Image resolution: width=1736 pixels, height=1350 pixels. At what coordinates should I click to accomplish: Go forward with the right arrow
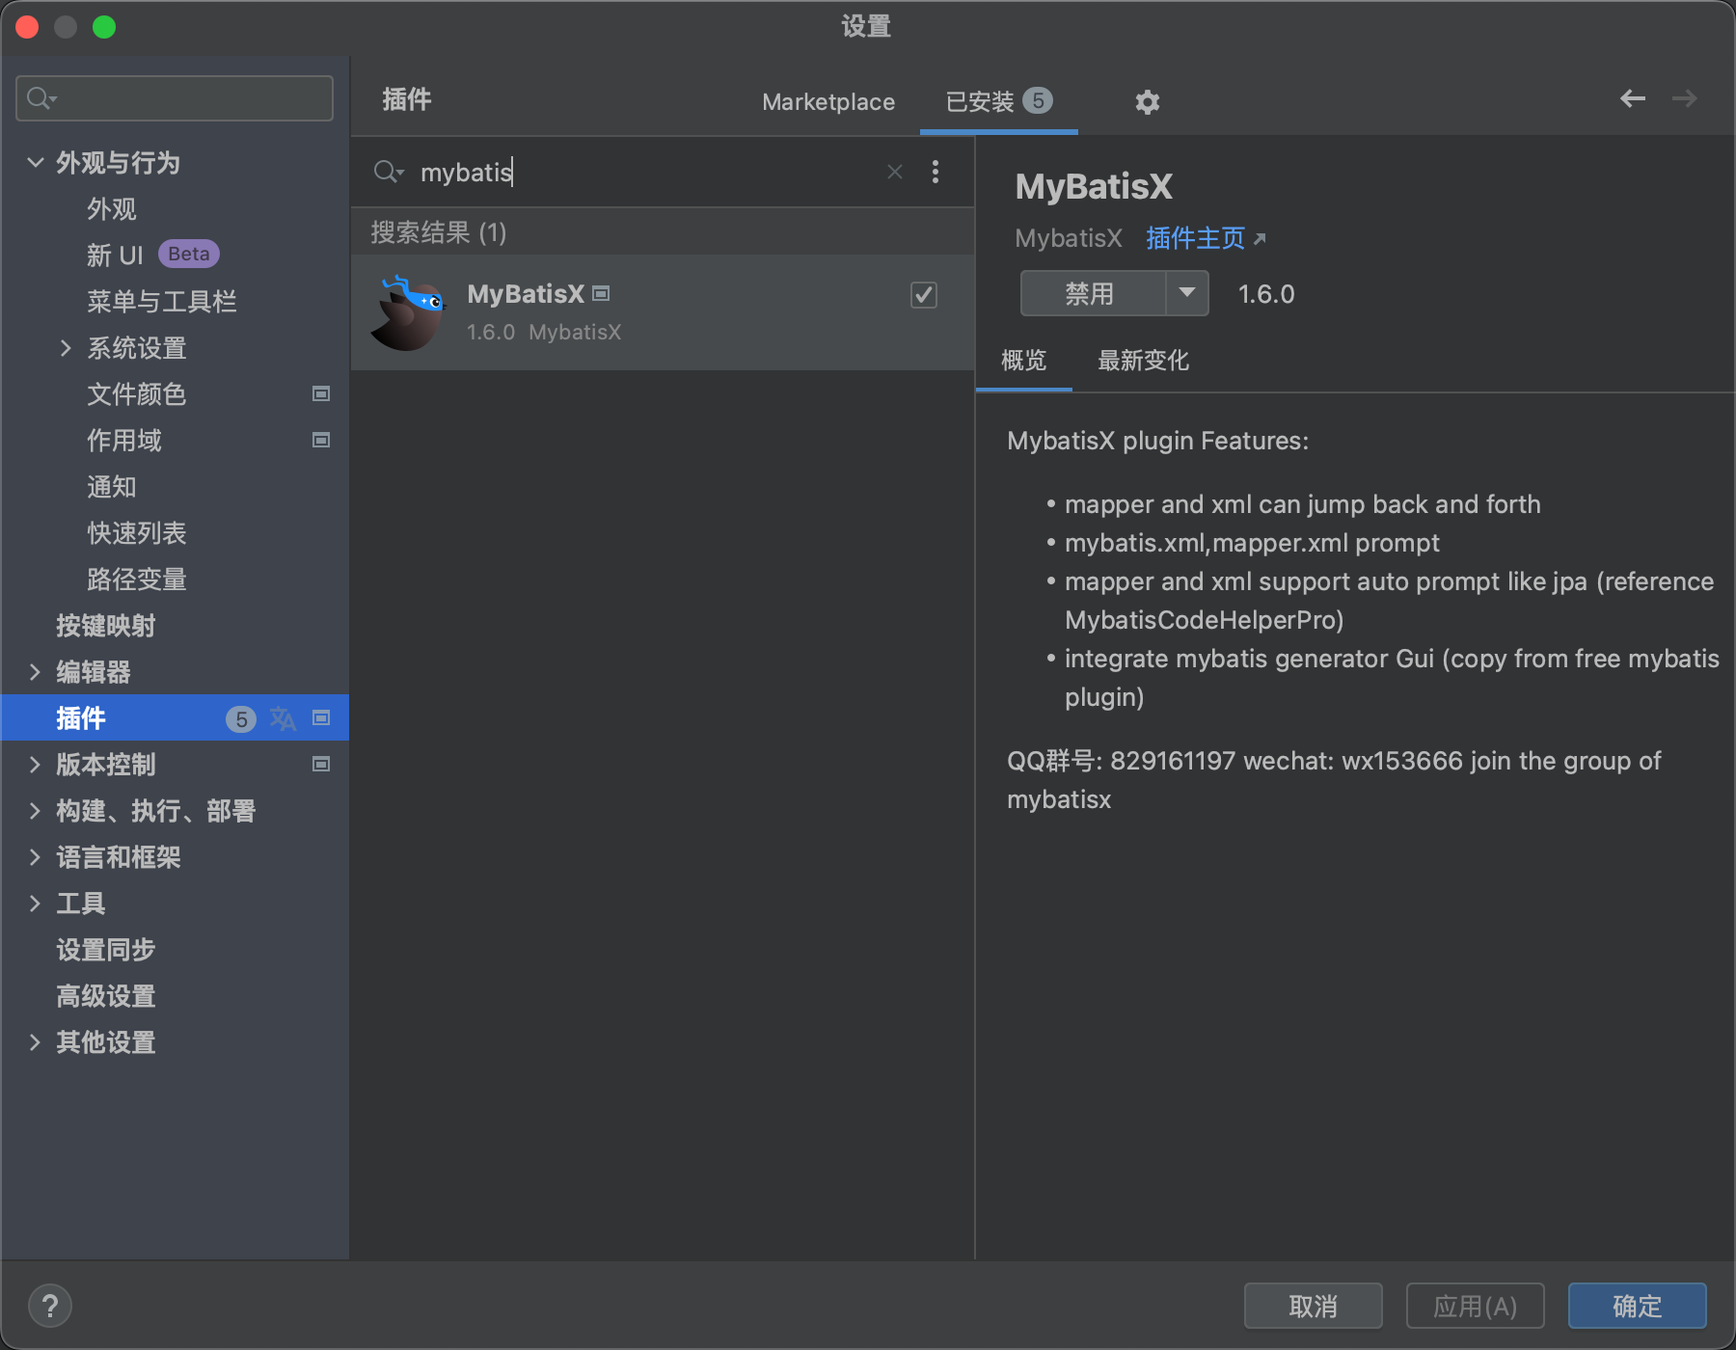[x=1684, y=98]
